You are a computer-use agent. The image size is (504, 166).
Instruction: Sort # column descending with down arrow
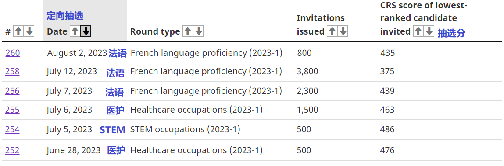click(x=29, y=31)
